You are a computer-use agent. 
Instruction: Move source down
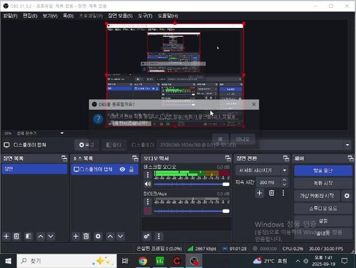(121, 236)
